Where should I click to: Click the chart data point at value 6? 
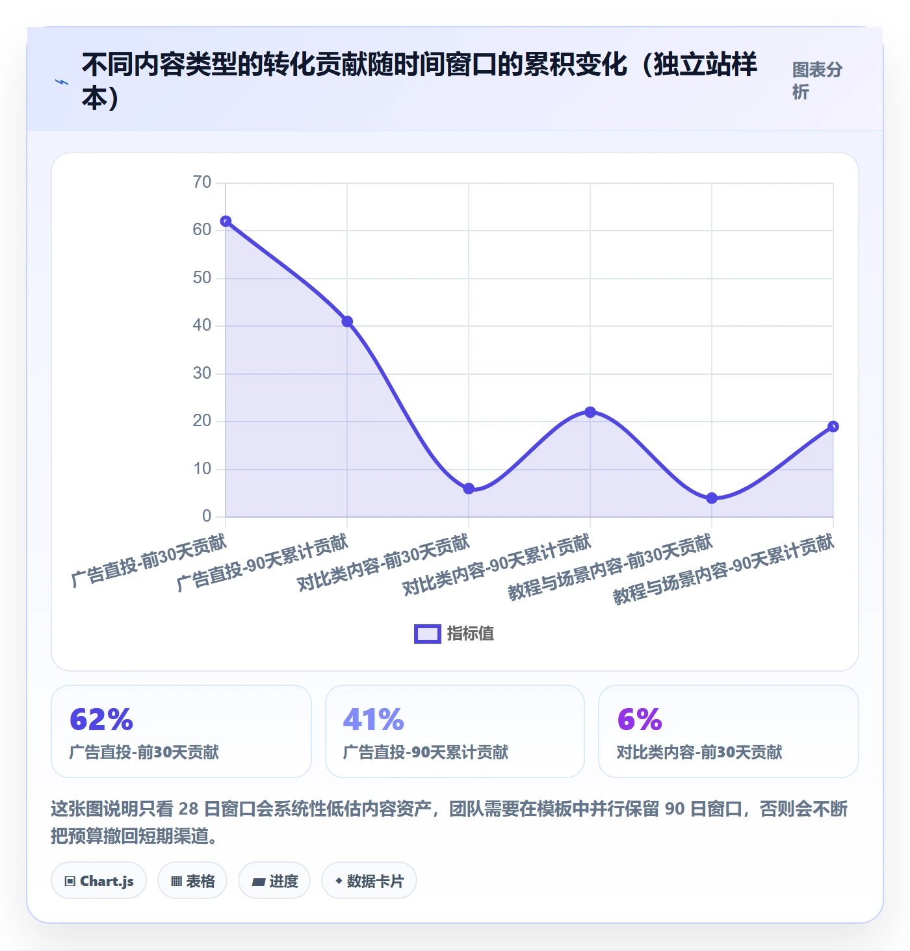click(x=469, y=488)
